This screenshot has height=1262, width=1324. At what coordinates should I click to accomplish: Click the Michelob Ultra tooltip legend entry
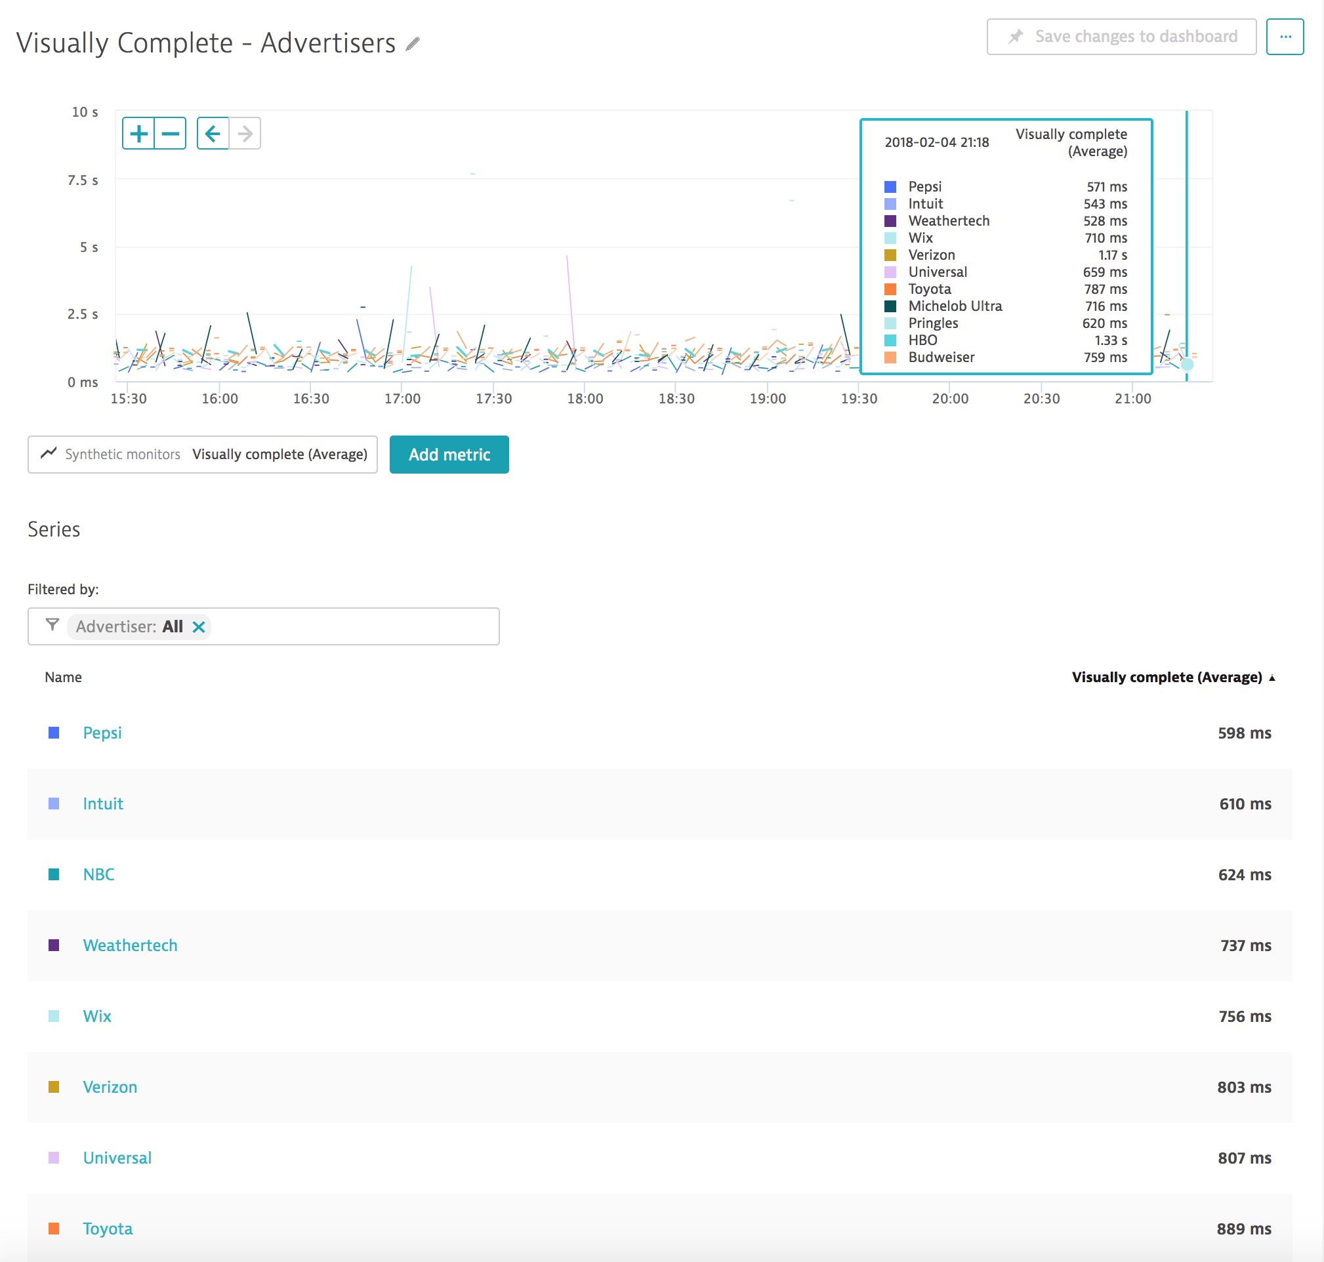1006,306
